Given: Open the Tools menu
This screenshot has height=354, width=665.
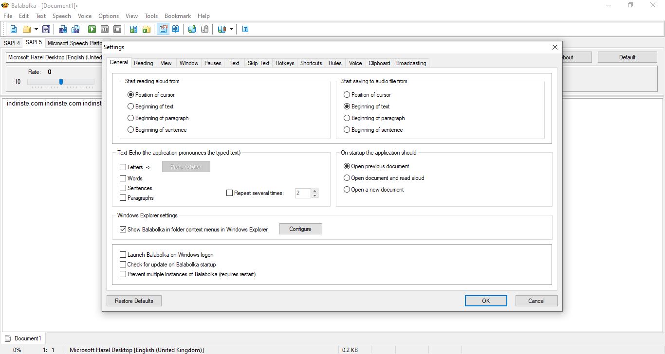Looking at the screenshot, I should click(x=151, y=16).
